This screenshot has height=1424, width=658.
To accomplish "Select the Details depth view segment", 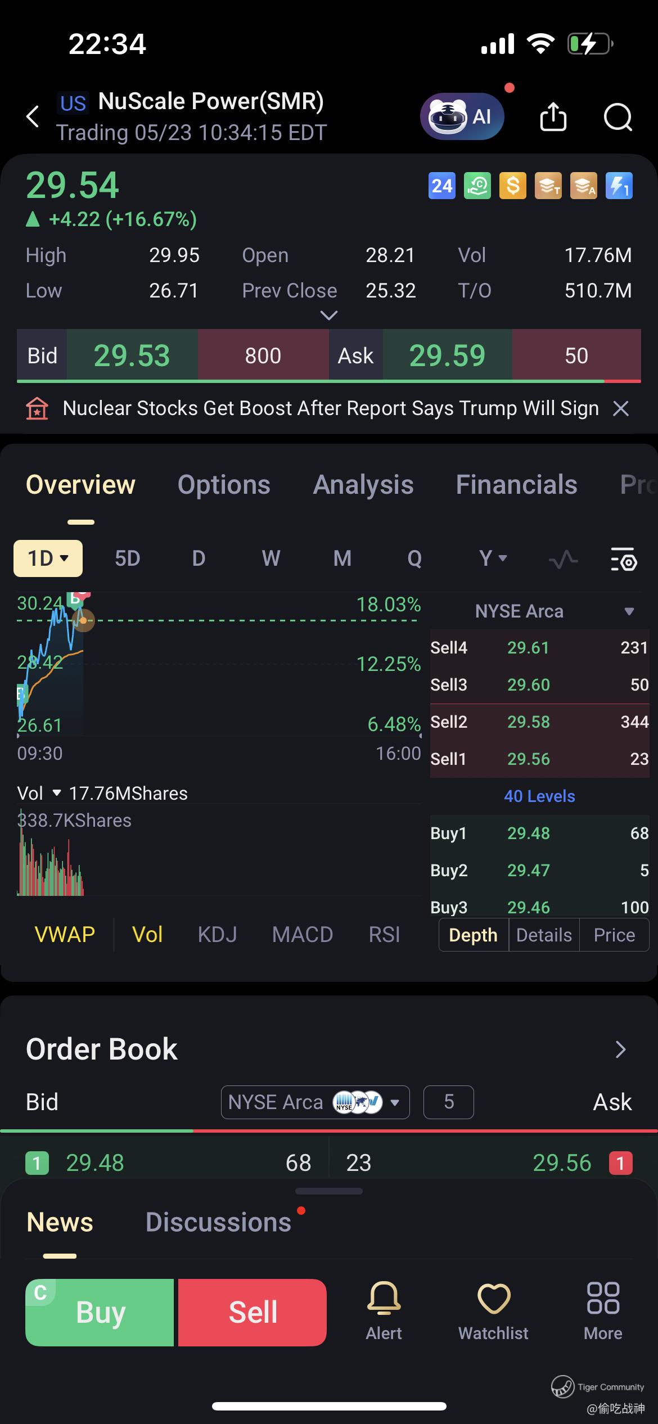I will point(544,935).
